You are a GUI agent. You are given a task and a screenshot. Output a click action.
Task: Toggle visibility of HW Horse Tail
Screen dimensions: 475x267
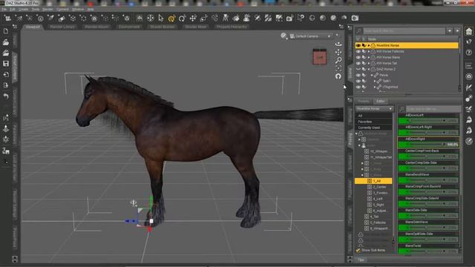[358, 63]
